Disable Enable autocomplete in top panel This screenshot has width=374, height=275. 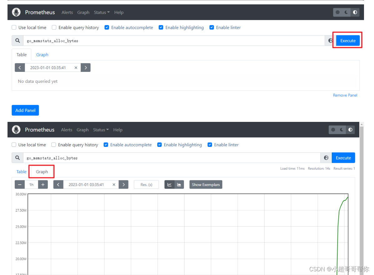107,27
